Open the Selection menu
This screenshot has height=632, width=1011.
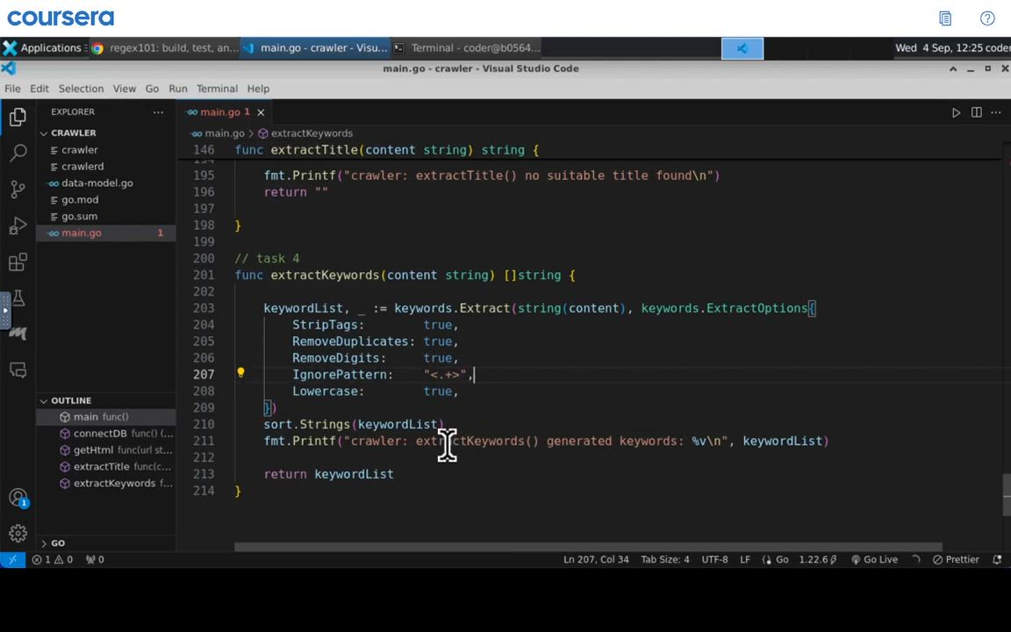pos(81,89)
